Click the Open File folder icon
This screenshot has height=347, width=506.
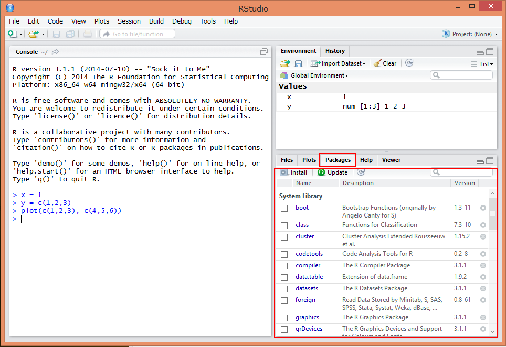coord(33,34)
